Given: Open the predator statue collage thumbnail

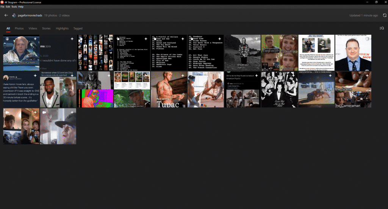Looking at the screenshot, I should pos(95,90).
